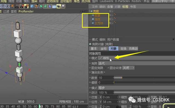Select the 立方体 object in the tree
This screenshot has width=175, height=108.
pos(99,23)
